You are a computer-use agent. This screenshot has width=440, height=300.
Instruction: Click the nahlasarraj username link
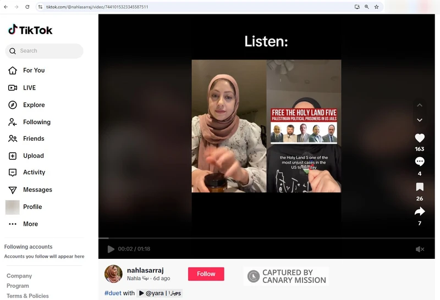click(x=145, y=270)
